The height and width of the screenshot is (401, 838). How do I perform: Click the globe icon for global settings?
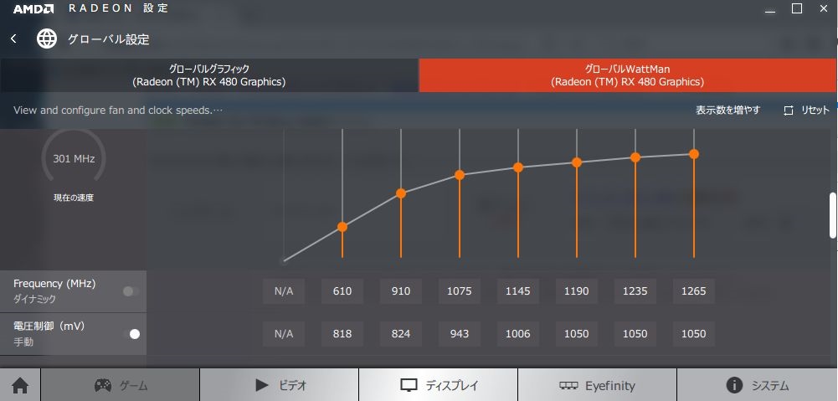(x=47, y=39)
